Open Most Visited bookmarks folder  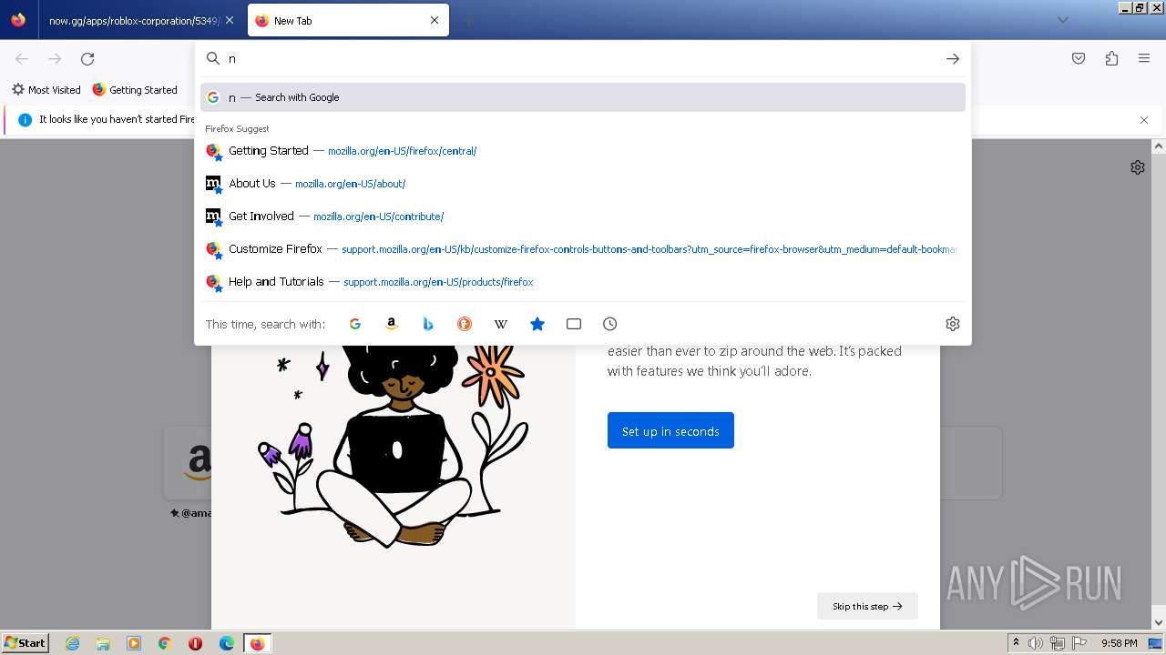46,90
